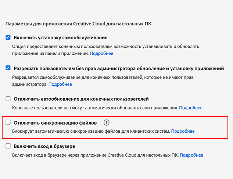The width and height of the screenshot is (233, 179).
Task: Click the "Параметры для приложения Creative Cloud" heading
Action: [x=79, y=24]
